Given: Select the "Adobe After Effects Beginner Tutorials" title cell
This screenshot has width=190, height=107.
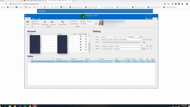Looking at the screenshot, I should [43, 62].
